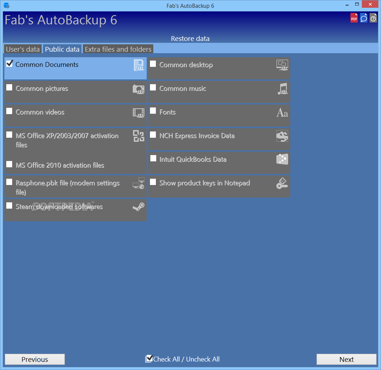Click the Rasphone modem network icon
Image resolution: width=381 pixels, height=370 pixels.
coord(139,183)
